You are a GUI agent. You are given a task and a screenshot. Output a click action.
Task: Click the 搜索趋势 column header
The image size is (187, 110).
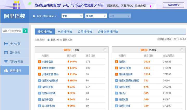71,56
